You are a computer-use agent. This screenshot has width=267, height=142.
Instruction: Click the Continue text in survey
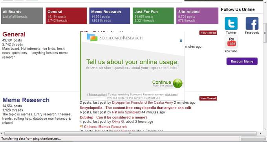(162, 82)
